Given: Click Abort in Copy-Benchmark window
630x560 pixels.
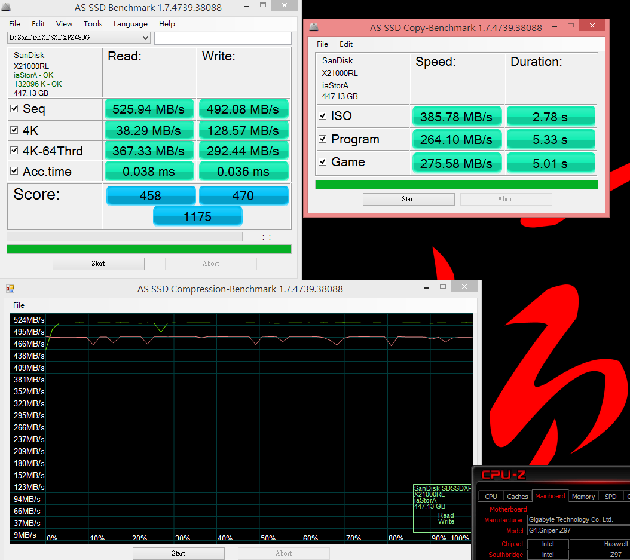Looking at the screenshot, I should coord(506,199).
